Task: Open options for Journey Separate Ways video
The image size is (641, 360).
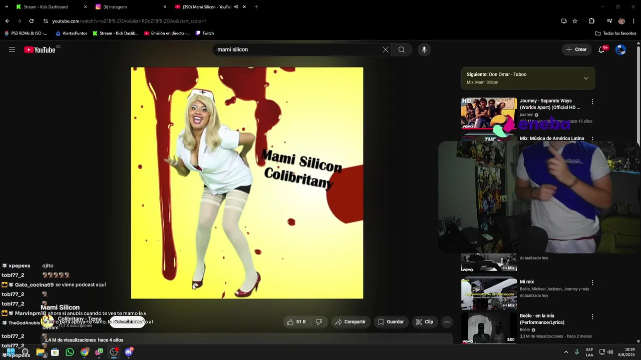Action: (x=592, y=101)
